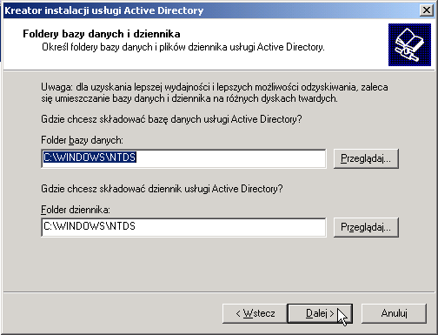
Task: Click the wizard title bar text
Action: coord(104,10)
